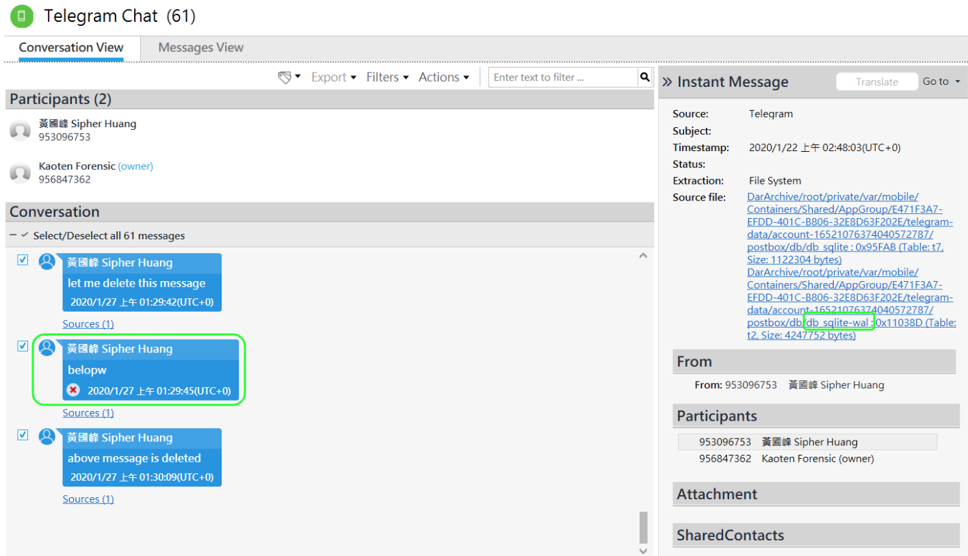Open the Export dropdown
Image resolution: width=968 pixels, height=556 pixels.
[x=334, y=77]
